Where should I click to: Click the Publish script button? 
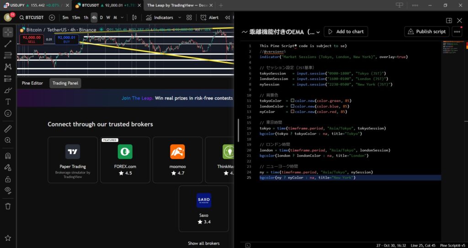[x=426, y=32]
